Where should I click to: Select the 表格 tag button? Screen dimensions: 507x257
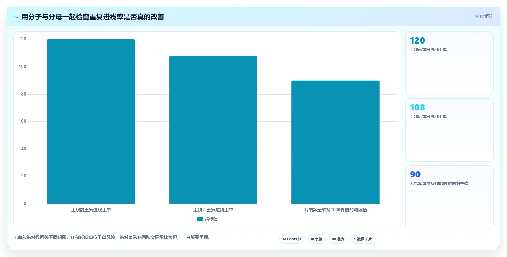click(316, 239)
